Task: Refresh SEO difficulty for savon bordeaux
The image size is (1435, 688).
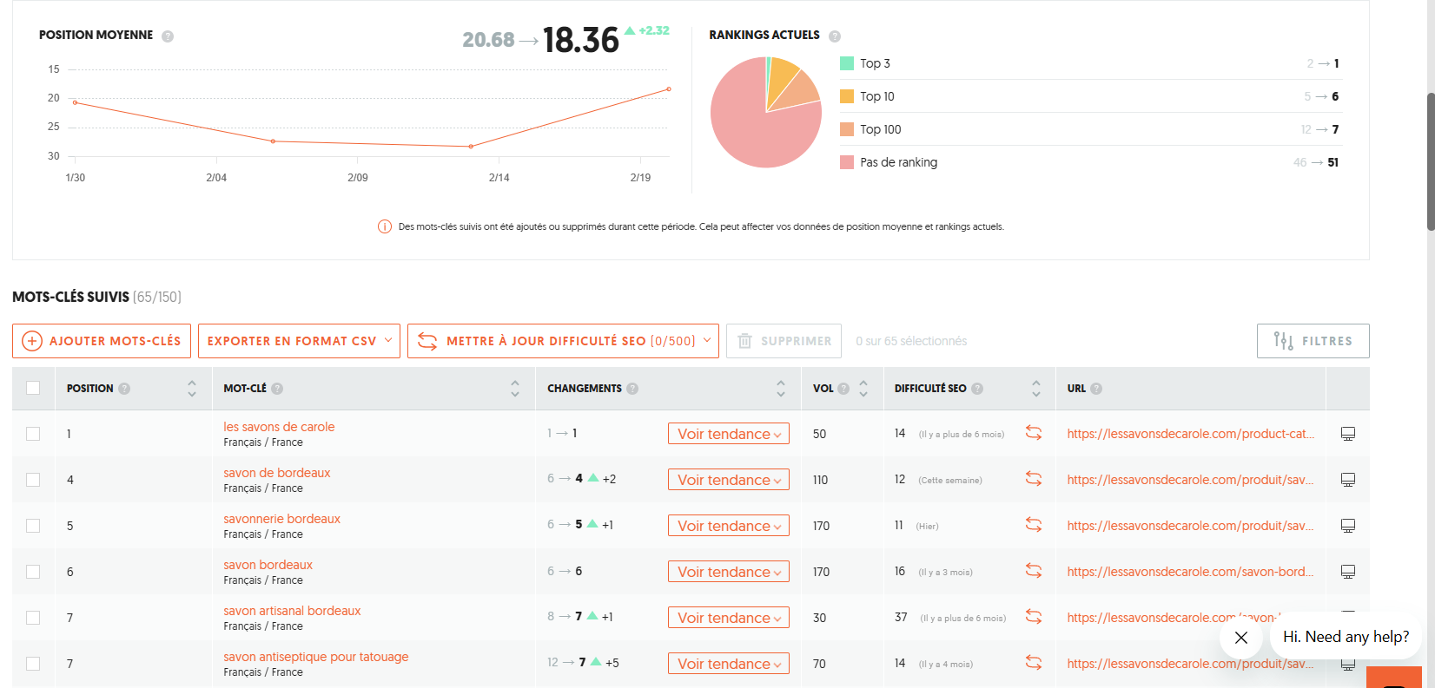Action: point(1034,571)
